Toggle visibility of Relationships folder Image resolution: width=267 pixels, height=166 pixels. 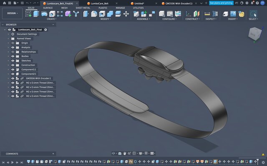click(x=13, y=52)
